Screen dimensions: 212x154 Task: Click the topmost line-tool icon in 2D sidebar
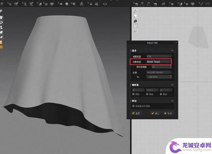point(135,11)
